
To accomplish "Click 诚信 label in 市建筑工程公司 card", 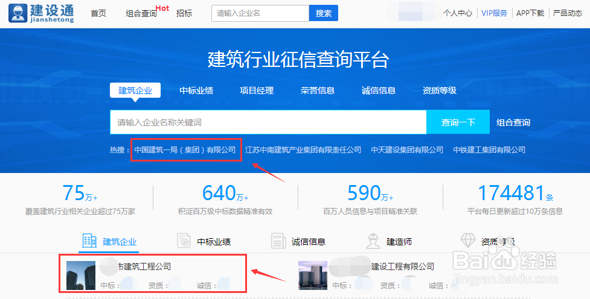I will 207,286.
